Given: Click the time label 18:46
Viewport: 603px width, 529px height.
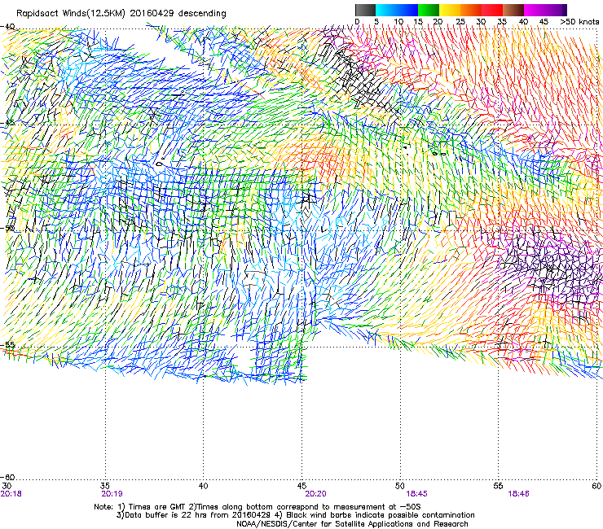Looking at the screenshot, I should [518, 494].
